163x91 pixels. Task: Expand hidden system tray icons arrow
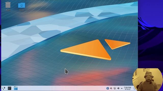[x=122, y=88]
